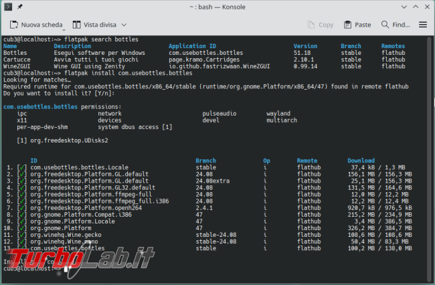The width and height of the screenshot is (435, 285).
Task: Click checkmark for org.gnome.Platform.Locale
Action: [22, 221]
